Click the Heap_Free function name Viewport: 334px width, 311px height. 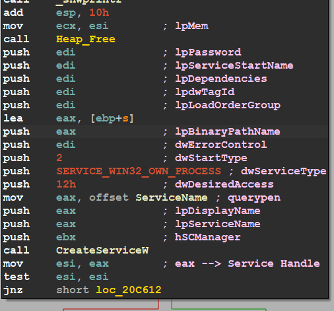click(86, 40)
